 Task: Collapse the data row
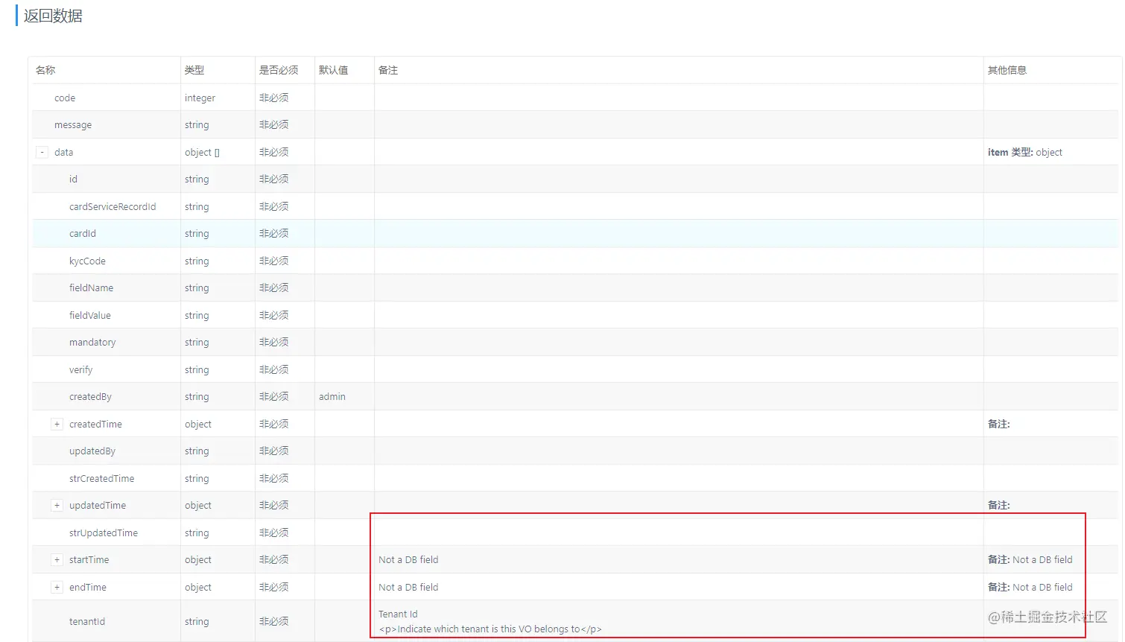42,152
